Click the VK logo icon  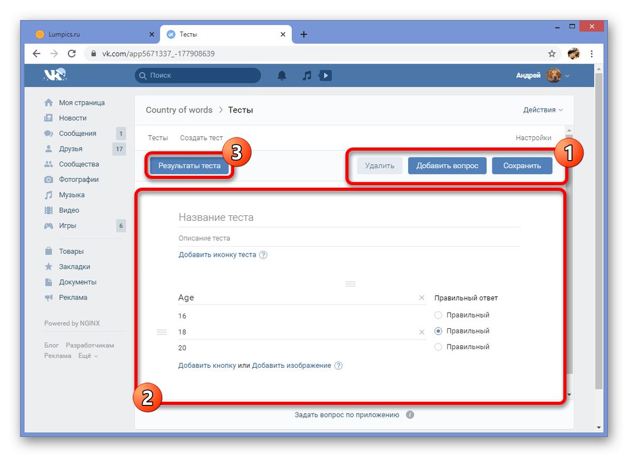(x=55, y=75)
